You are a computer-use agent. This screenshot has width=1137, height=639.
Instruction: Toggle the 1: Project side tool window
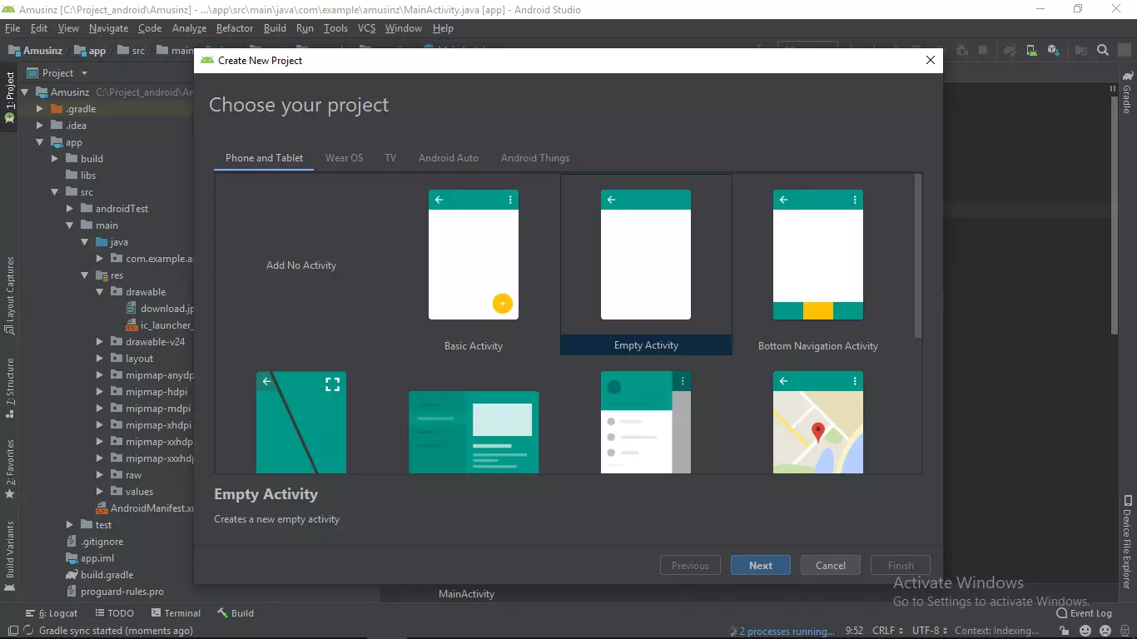(10, 97)
